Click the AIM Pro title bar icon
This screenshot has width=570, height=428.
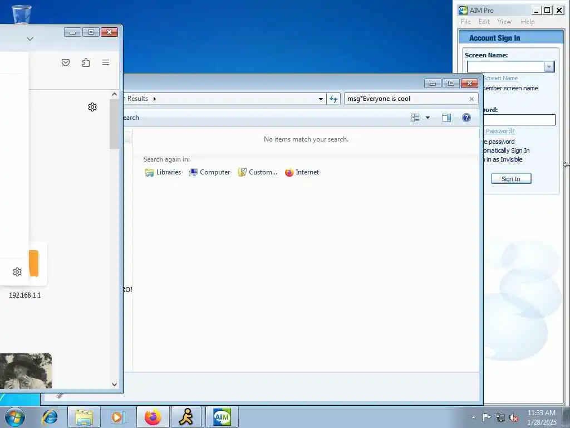pos(463,10)
